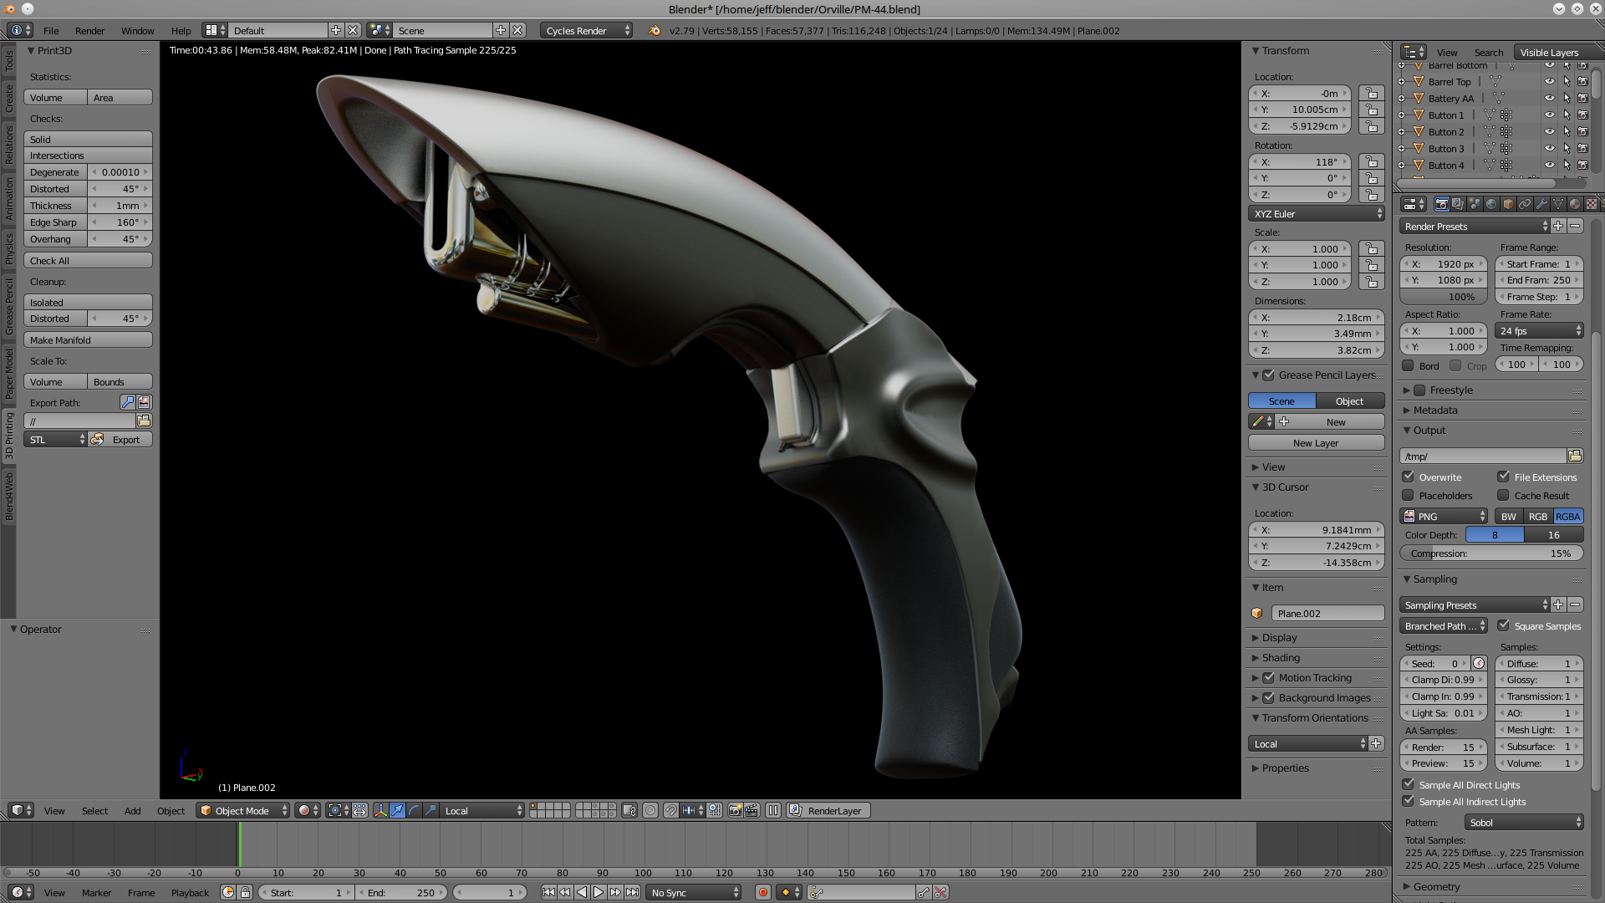This screenshot has width=1605, height=903.
Task: Open the Scene properties tab icon
Action: point(1475,204)
